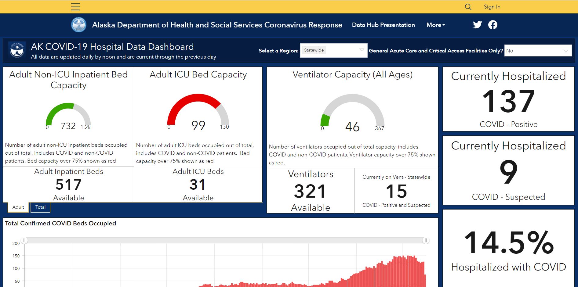Open the Facebook icon

click(x=493, y=25)
